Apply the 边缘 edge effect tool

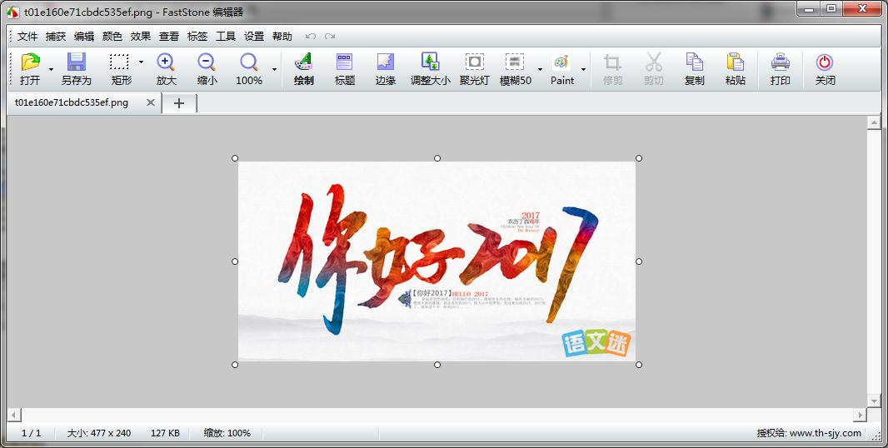click(386, 63)
